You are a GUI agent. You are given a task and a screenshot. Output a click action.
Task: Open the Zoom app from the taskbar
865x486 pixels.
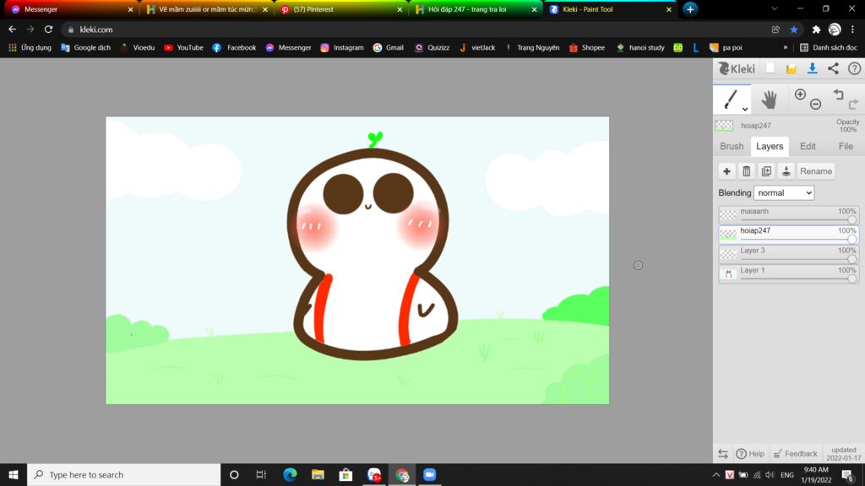[x=429, y=474]
